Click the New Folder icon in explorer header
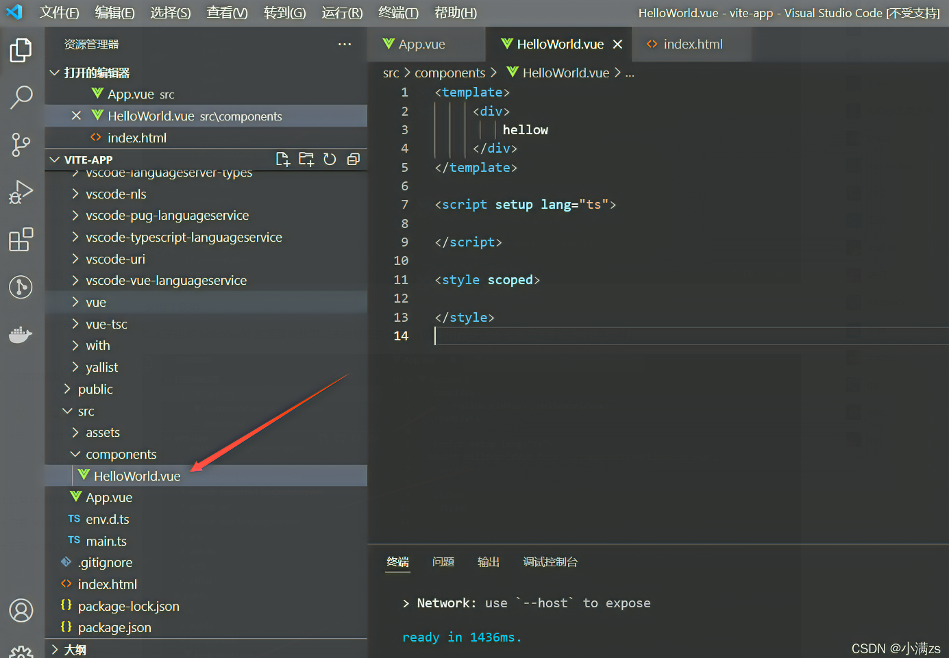 click(306, 160)
